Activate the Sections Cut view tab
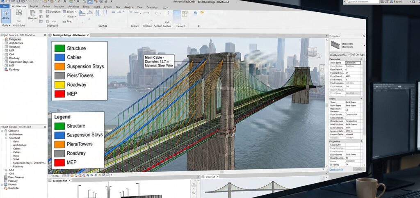 [x=60, y=181]
